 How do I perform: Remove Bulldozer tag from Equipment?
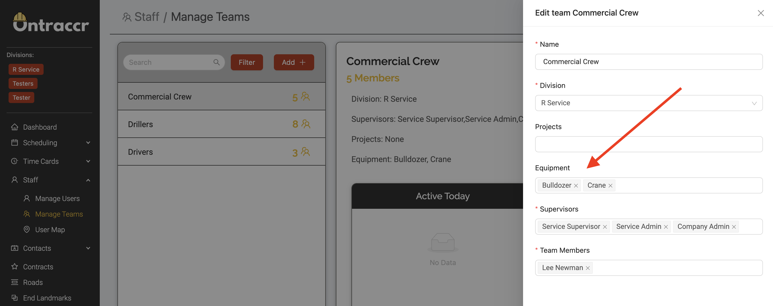point(576,186)
